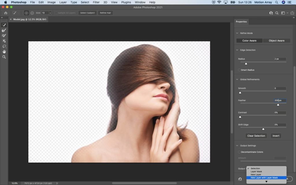Click the Feather value input field

point(280,100)
